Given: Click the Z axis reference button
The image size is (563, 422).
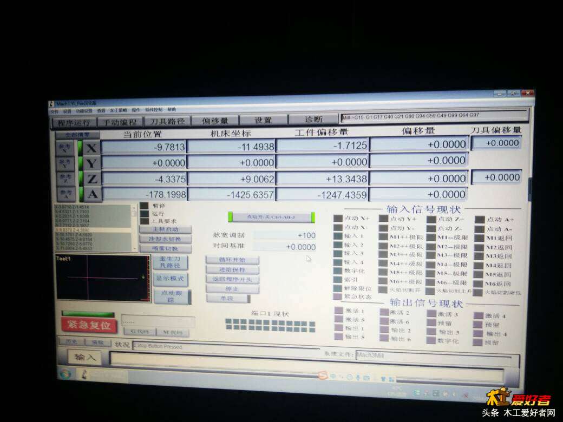Looking at the screenshot, I should [66, 179].
